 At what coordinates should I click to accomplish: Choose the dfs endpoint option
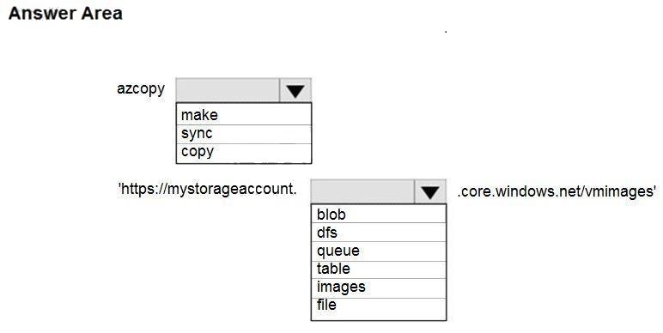pos(379,233)
